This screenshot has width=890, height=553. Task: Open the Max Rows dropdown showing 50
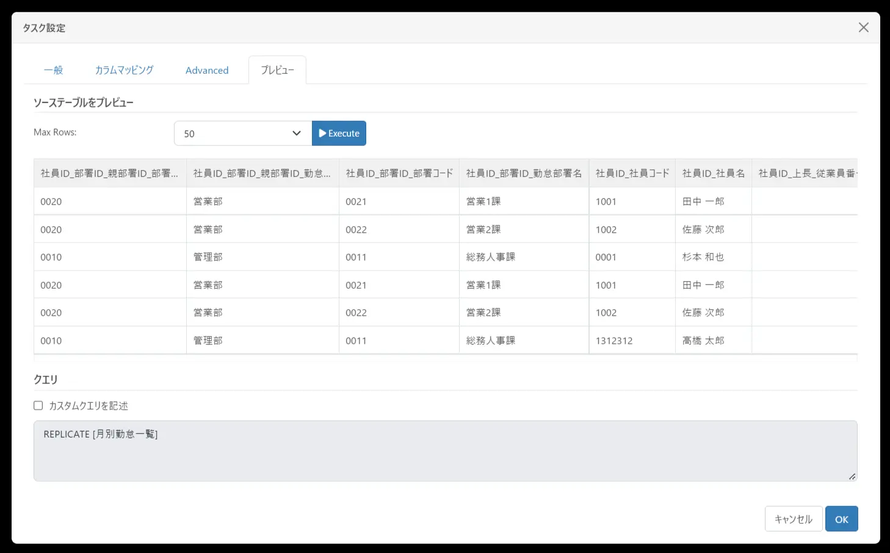tap(243, 133)
